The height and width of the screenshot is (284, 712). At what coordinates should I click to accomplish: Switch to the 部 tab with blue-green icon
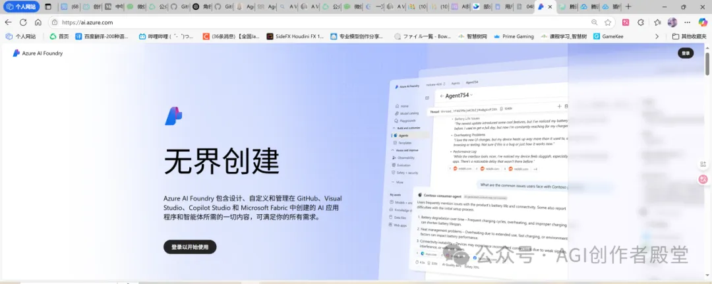pyautogui.click(x=481, y=7)
